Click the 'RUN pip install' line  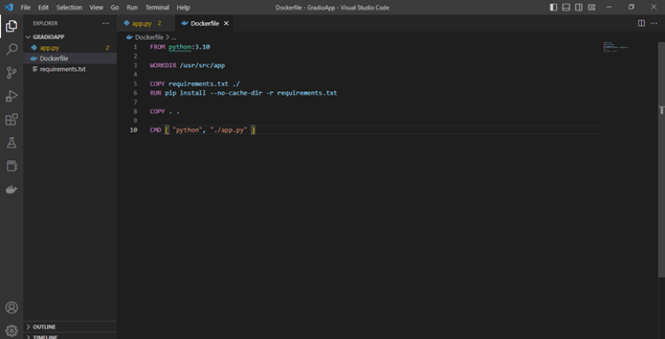pos(244,93)
